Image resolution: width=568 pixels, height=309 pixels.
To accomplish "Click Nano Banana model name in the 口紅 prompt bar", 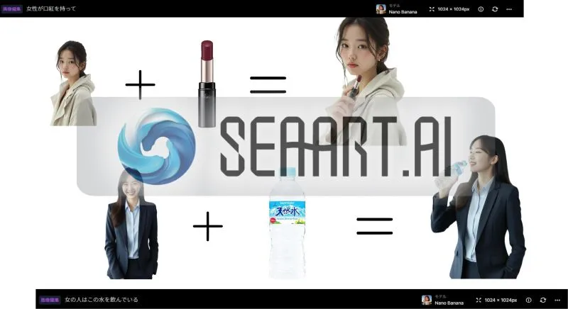I will tap(403, 11).
